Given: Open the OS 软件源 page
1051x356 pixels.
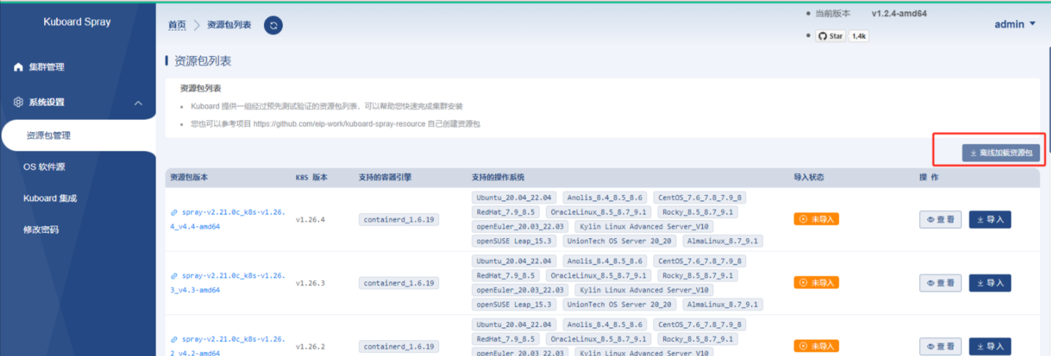Looking at the screenshot, I should (x=44, y=167).
